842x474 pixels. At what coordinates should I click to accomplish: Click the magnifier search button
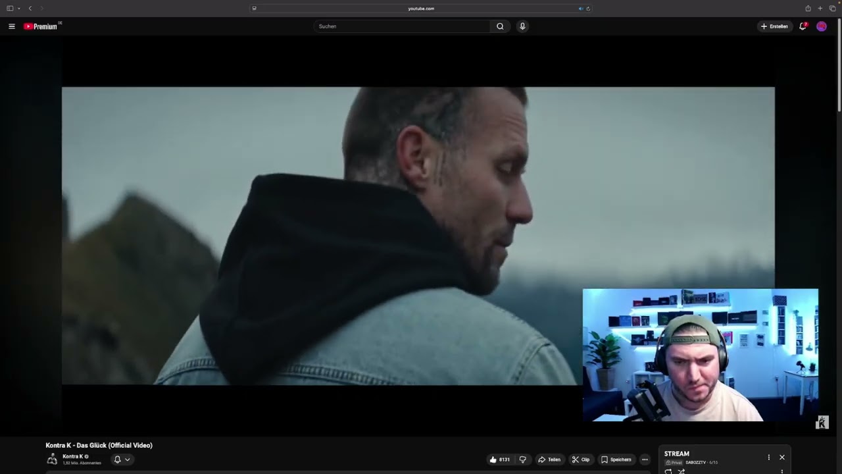tap(500, 26)
